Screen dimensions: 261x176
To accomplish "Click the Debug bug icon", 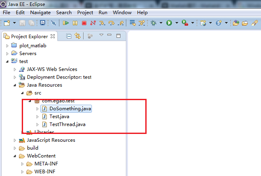I will click(x=154, y=23).
